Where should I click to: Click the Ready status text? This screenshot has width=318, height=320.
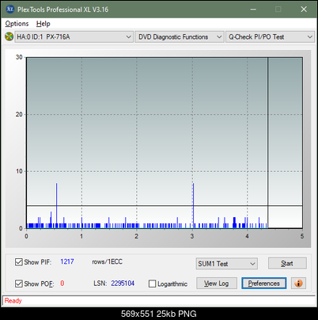[13, 301]
